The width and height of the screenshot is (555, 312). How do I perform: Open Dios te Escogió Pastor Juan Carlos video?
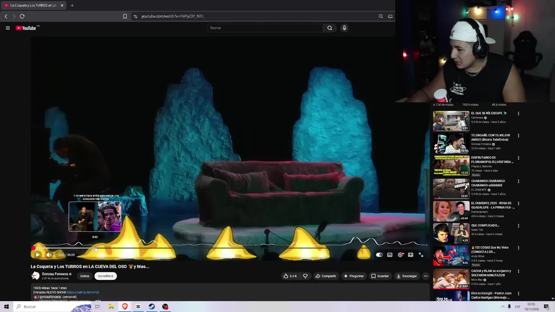(x=491, y=295)
